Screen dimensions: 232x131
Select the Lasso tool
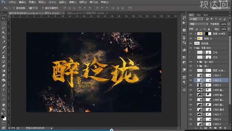[x=4, y=28]
